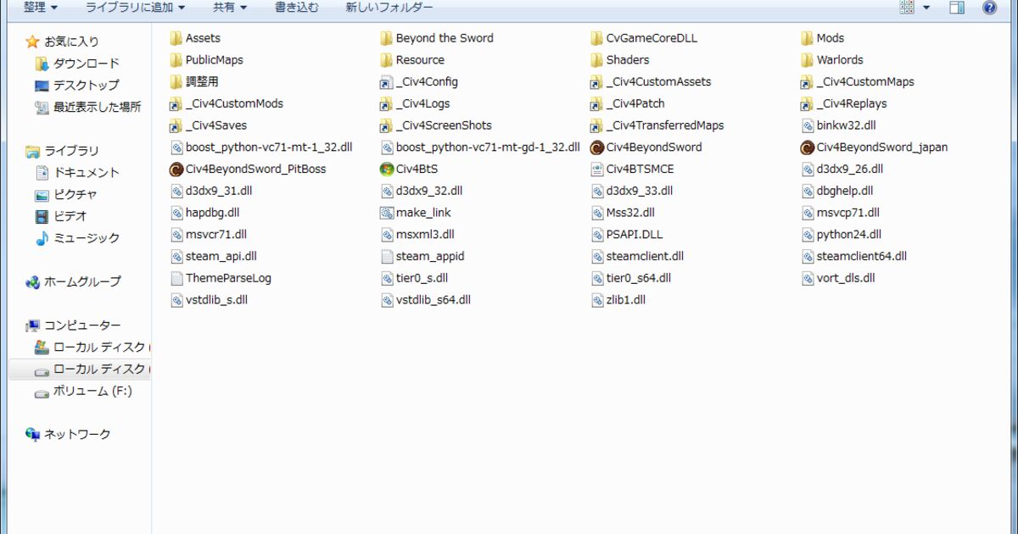Select the make_link batch file
This screenshot has height=534, width=1018.
(387, 213)
